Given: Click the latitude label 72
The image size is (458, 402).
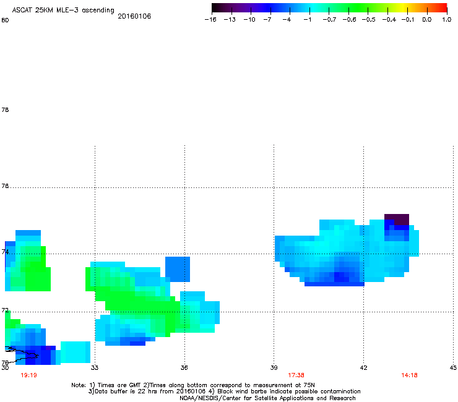Looking at the screenshot, I should pos(5,310).
